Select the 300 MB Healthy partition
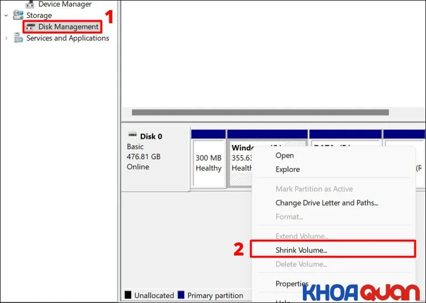 [x=209, y=163]
